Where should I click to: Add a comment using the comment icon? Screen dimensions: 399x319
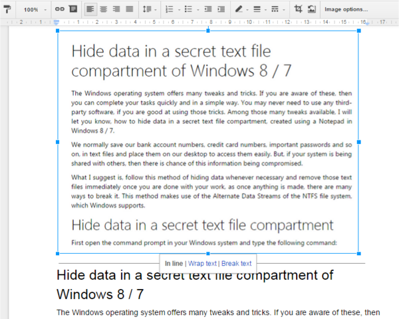(73, 9)
